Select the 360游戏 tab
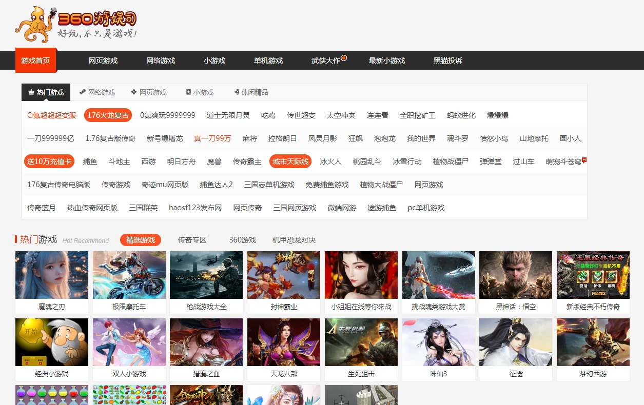Viewport: 644px width, 405px height. [x=242, y=239]
